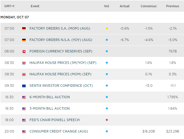This screenshot has height=139, width=184.
Task: Click the GMT+1 timezone column header
Action: coord(10,6)
